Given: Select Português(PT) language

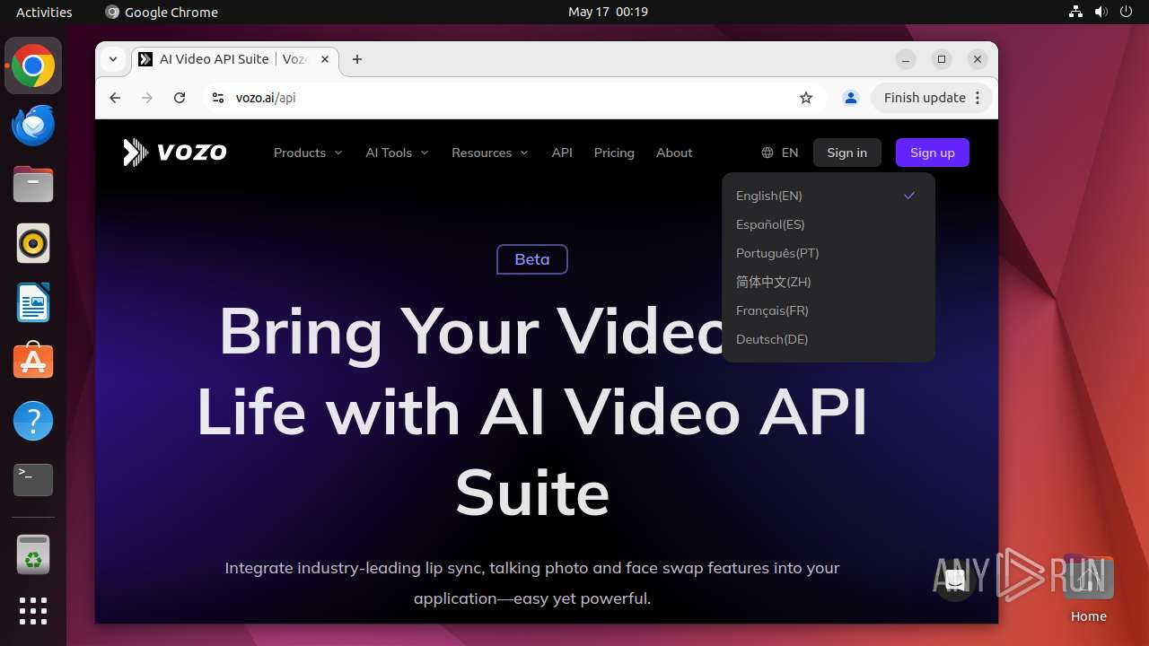Looking at the screenshot, I should click(x=828, y=253).
